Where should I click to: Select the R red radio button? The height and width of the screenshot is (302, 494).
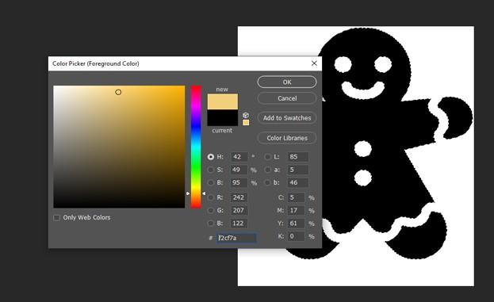pyautogui.click(x=211, y=197)
